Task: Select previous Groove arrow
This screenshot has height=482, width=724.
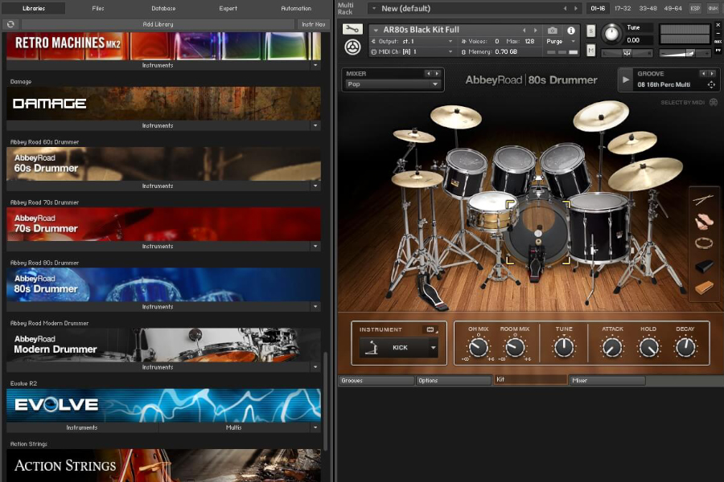Action: [x=703, y=73]
